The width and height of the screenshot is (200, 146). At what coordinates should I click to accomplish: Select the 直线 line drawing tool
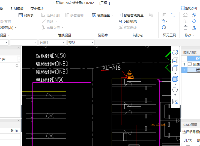(x=47, y=21)
